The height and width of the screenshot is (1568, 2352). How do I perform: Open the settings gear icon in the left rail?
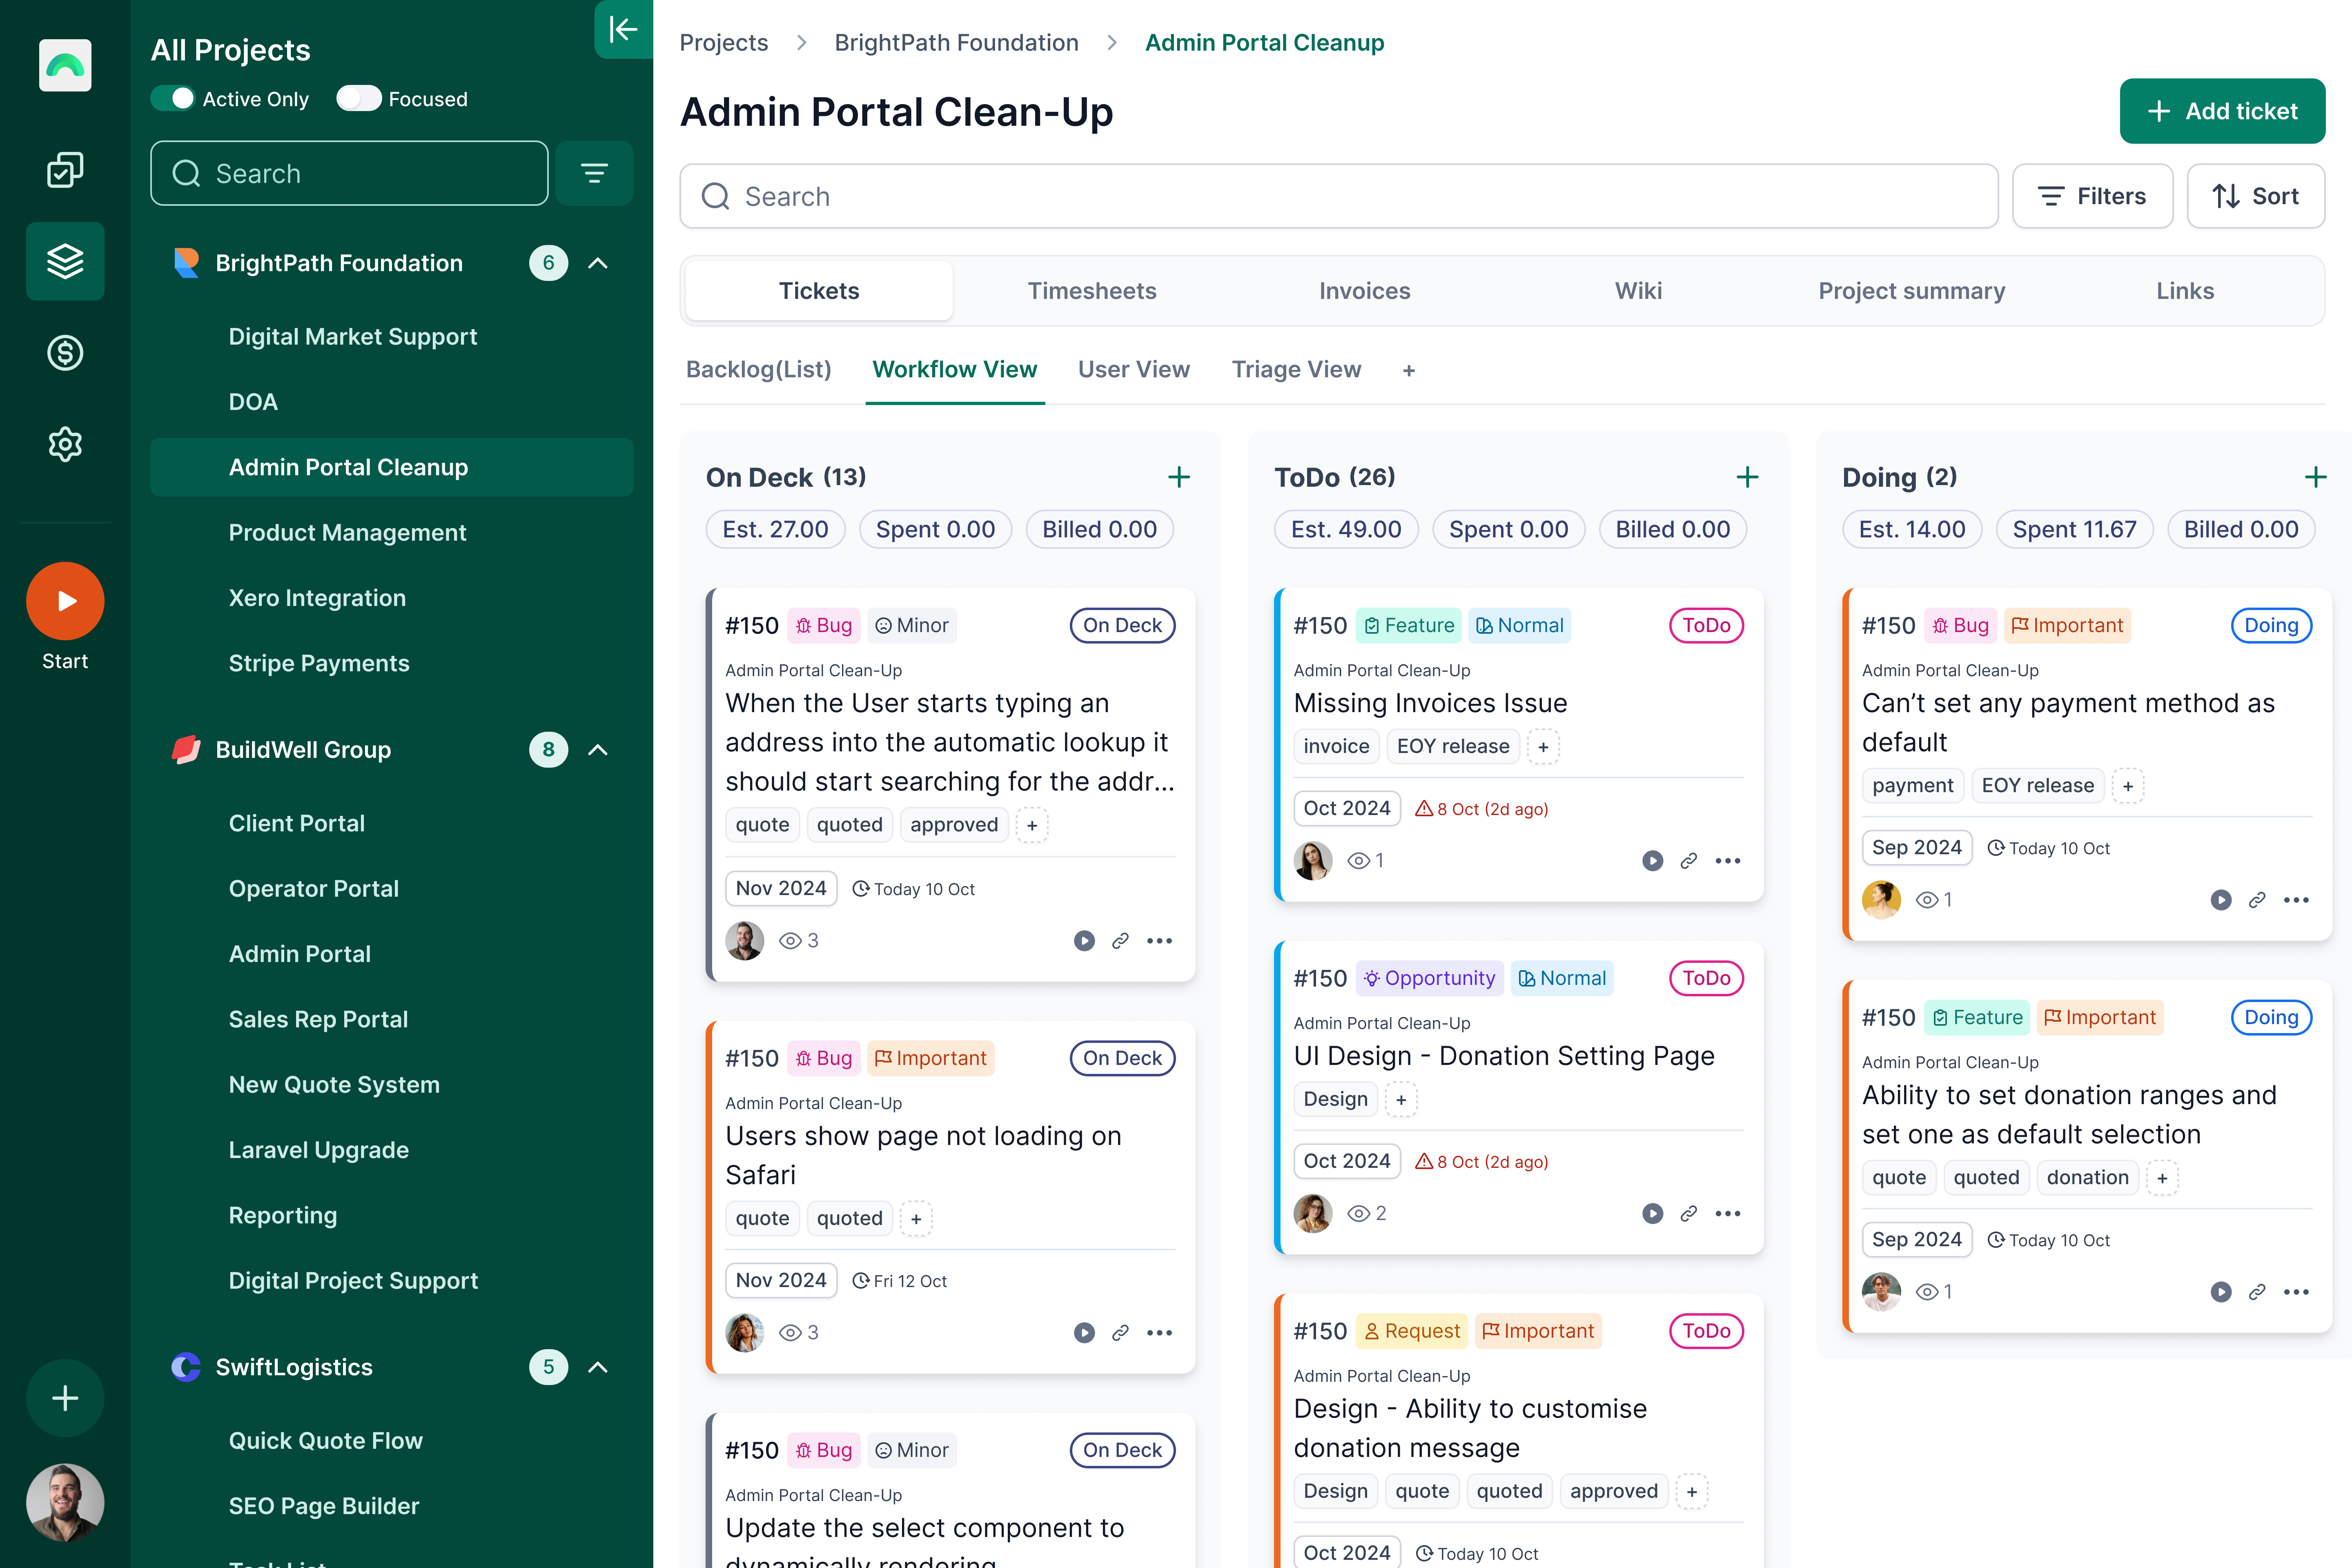pos(65,444)
